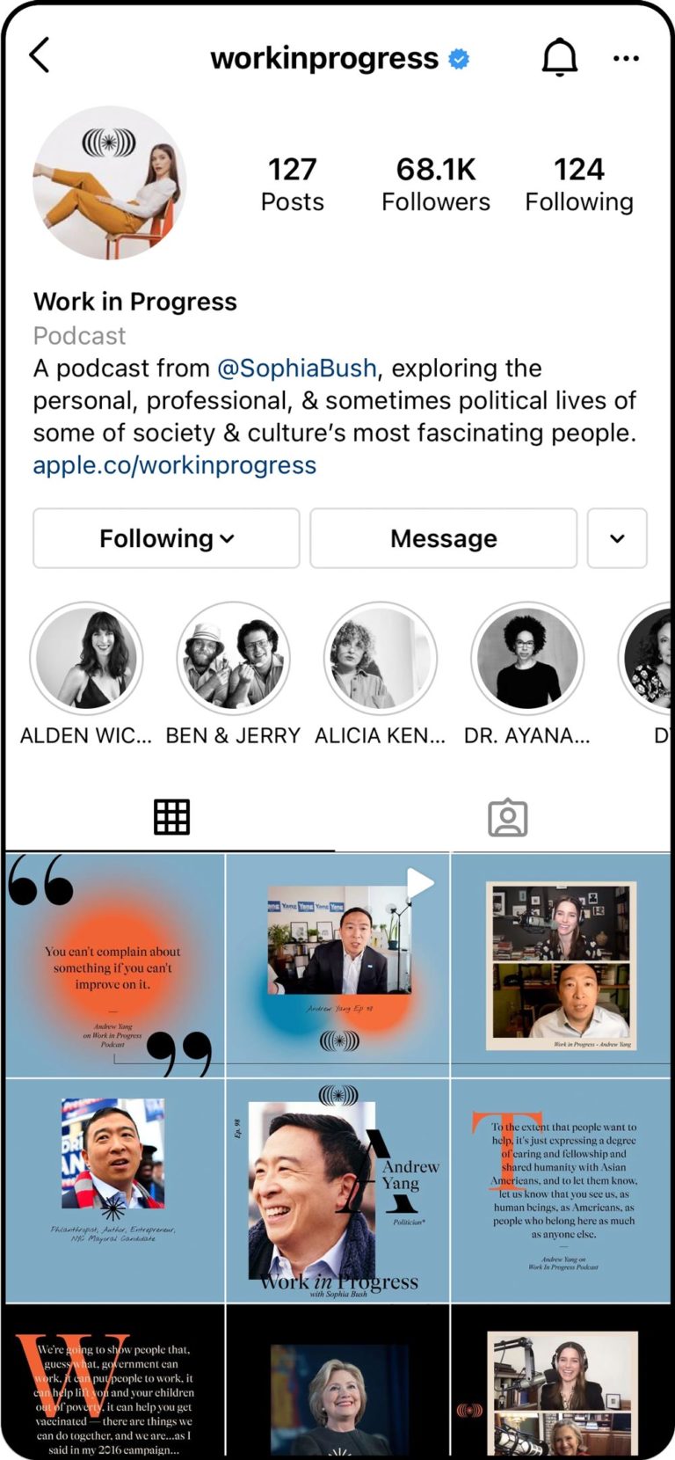Screen dimensions: 675x1460
Task: Tap the notification bell icon
Action: click(x=559, y=58)
